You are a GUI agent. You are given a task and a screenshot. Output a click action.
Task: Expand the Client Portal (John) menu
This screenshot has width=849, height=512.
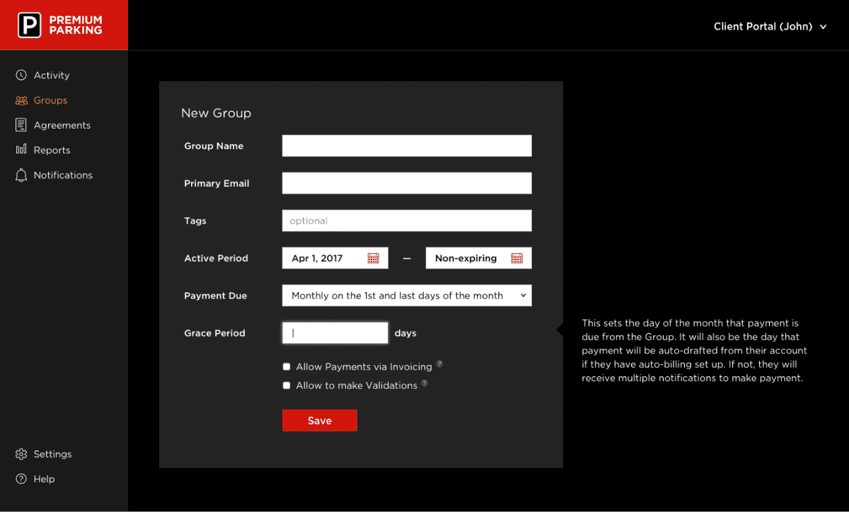point(770,26)
